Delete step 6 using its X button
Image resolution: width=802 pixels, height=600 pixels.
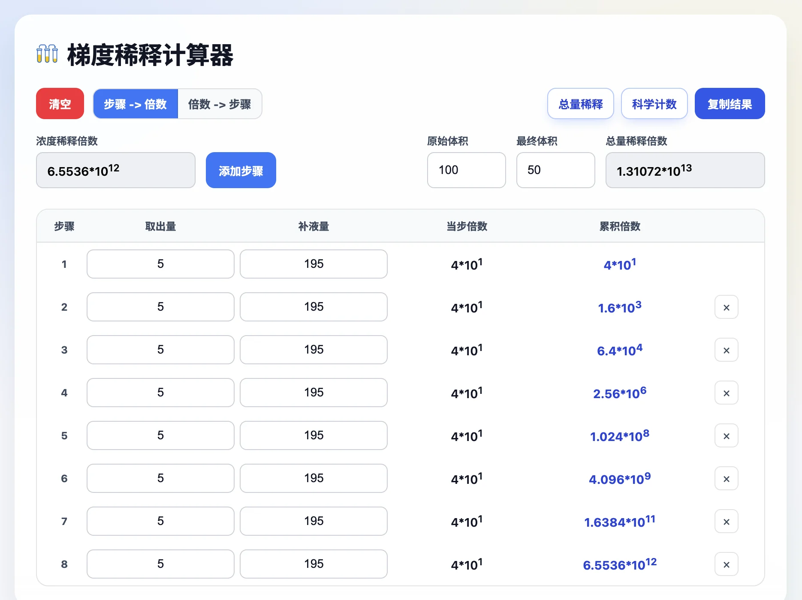[726, 478]
